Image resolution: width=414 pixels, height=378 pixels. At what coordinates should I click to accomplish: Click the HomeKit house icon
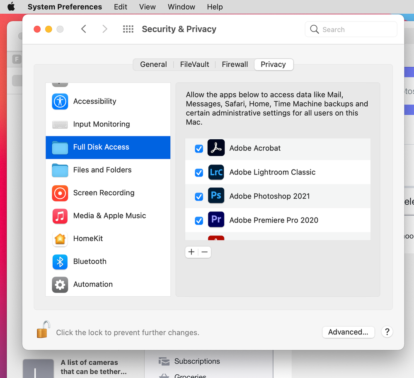[x=60, y=239]
